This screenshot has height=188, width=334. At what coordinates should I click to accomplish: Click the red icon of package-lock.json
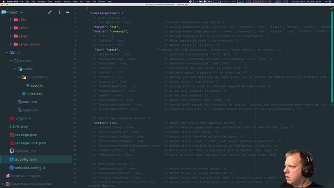(11, 143)
